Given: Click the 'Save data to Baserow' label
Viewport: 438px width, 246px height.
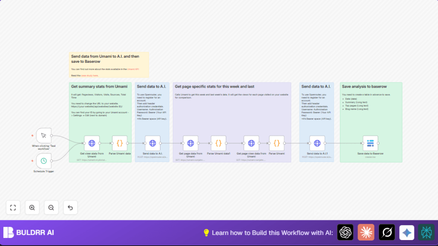Looking at the screenshot, I should (x=370, y=153).
